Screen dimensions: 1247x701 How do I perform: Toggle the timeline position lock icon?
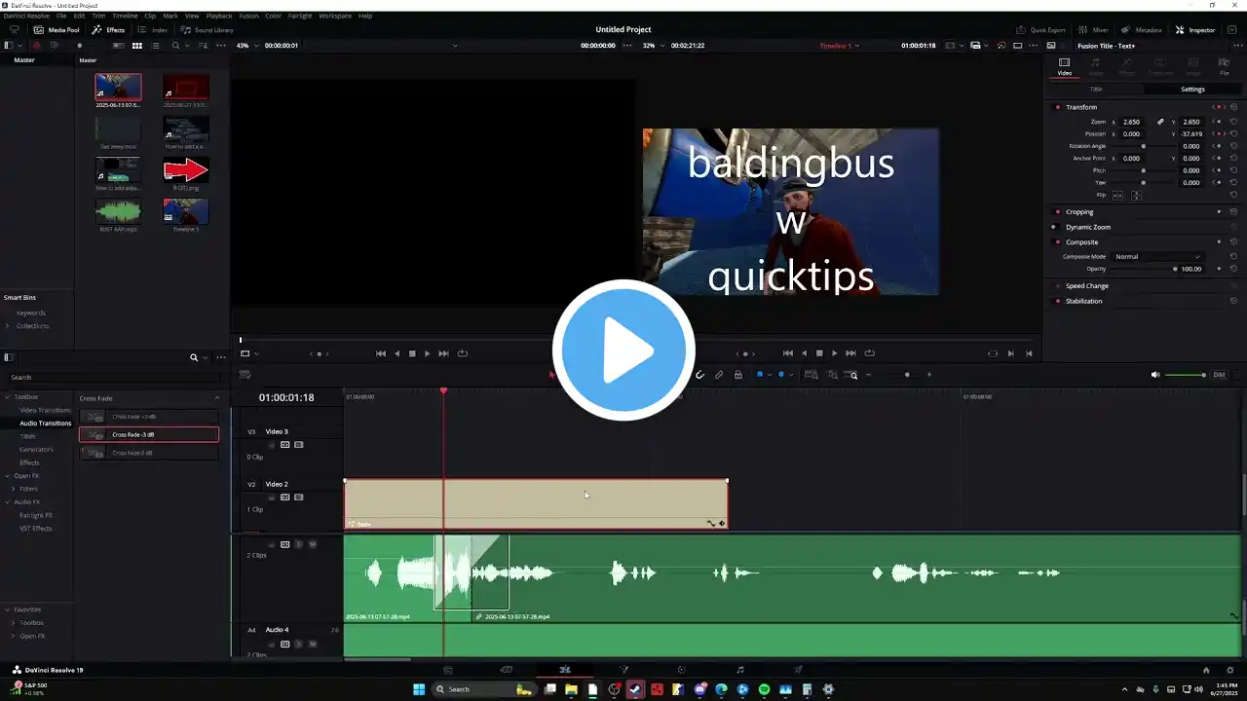coord(738,375)
